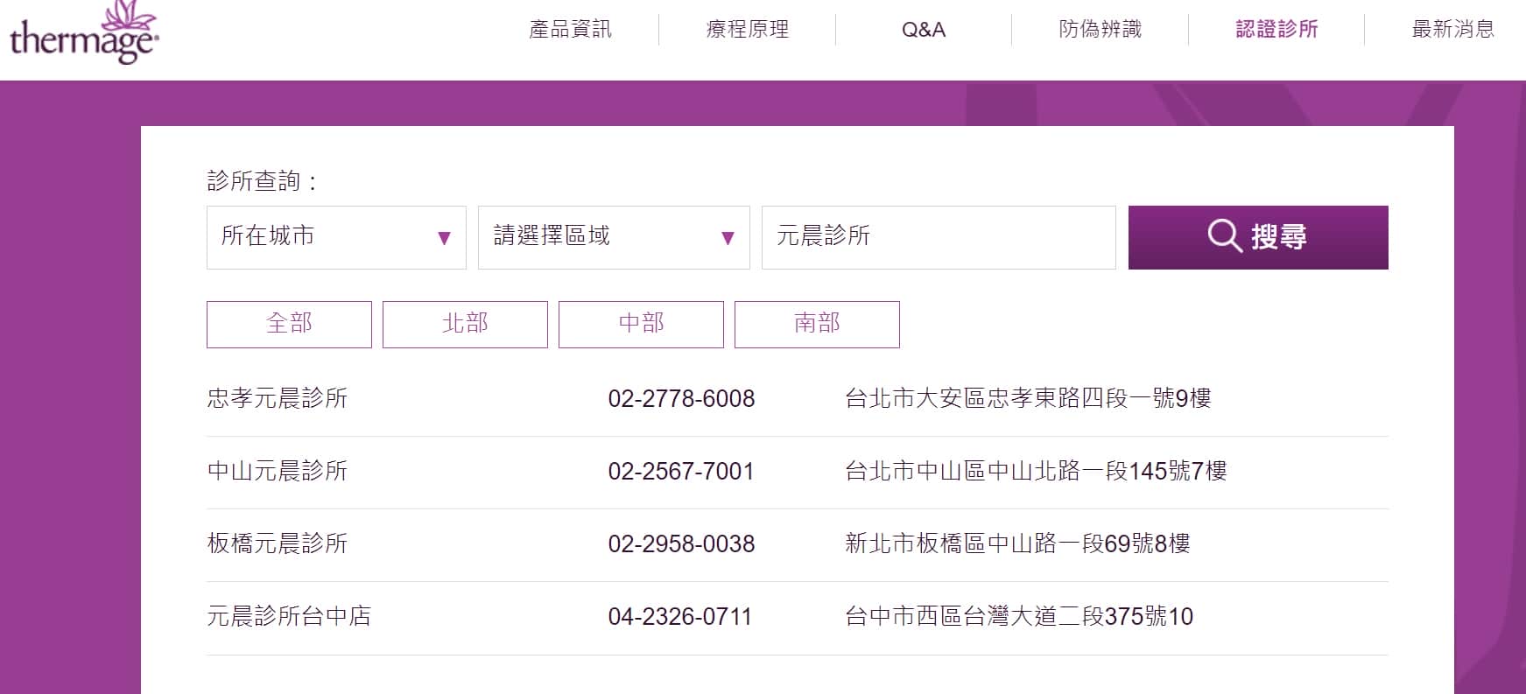The width and height of the screenshot is (1526, 694).
Task: Filter clinics by 全部
Action: point(289,325)
